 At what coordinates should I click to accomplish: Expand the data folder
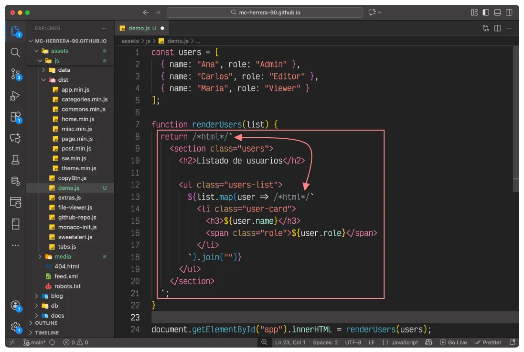(64, 70)
